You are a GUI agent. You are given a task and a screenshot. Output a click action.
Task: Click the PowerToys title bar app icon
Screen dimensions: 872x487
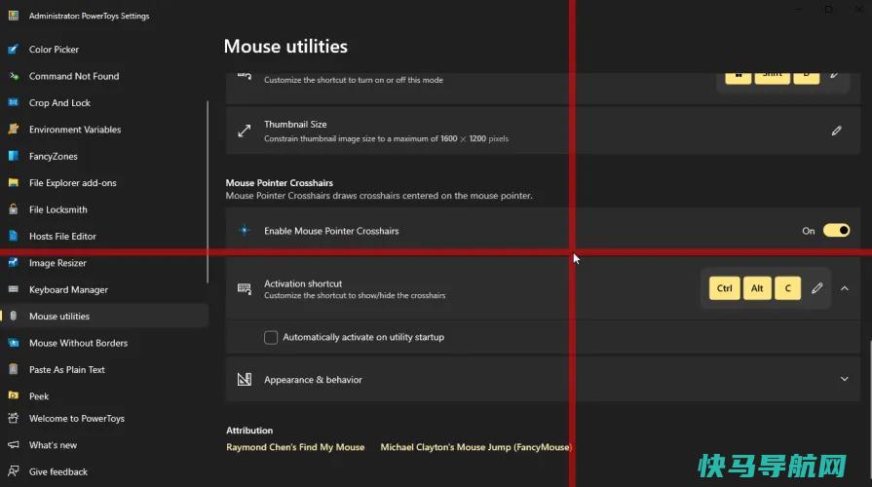point(14,16)
